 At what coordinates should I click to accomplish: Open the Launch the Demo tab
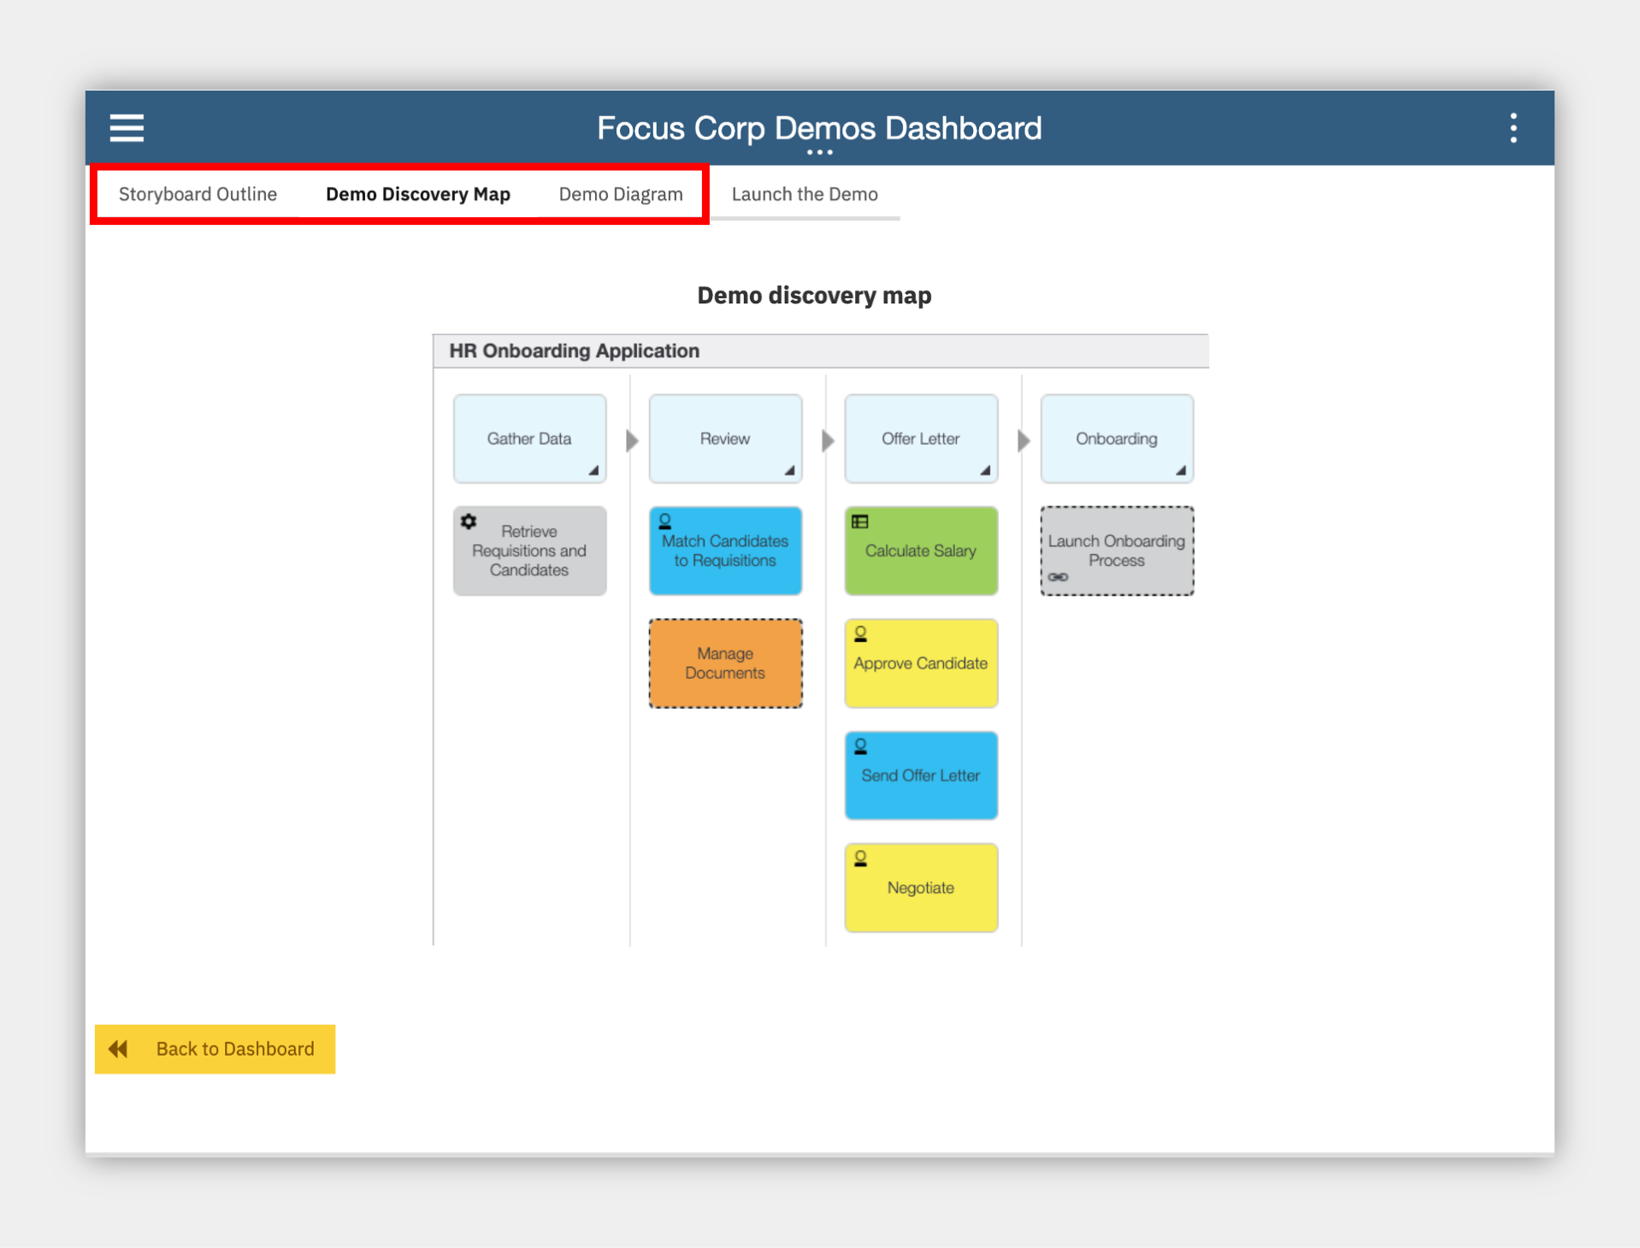point(805,194)
